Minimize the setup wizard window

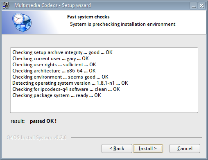tap(193, 6)
